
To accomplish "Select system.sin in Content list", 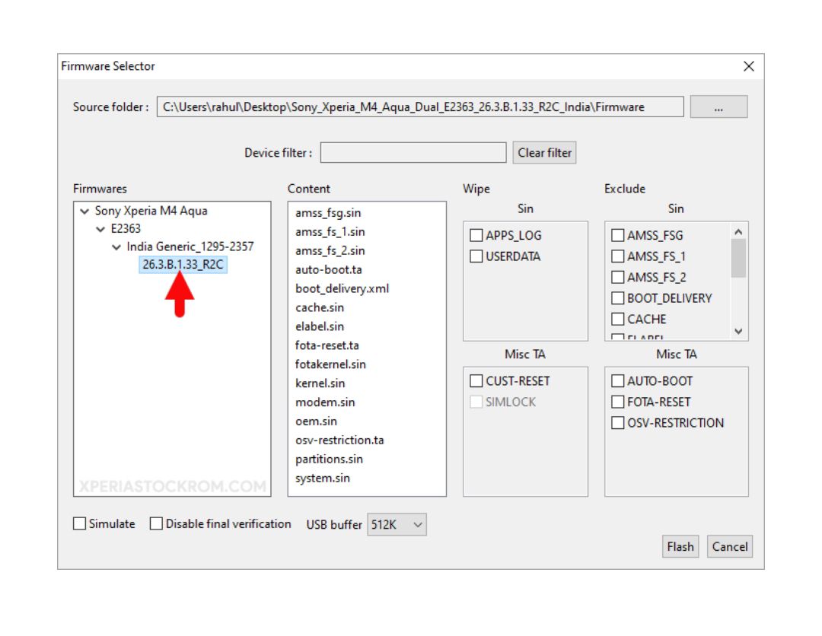I will (323, 477).
